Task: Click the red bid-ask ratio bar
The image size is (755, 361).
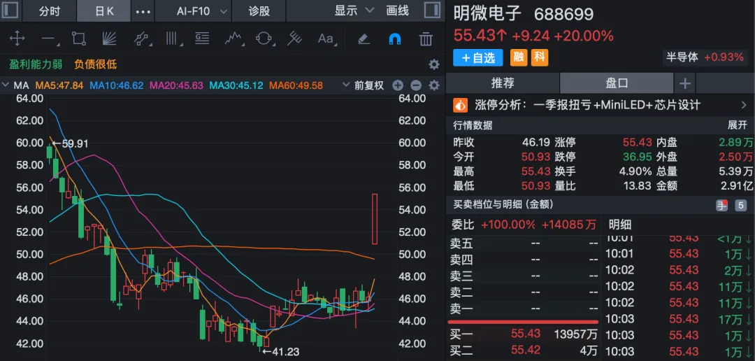Action: click(x=524, y=322)
